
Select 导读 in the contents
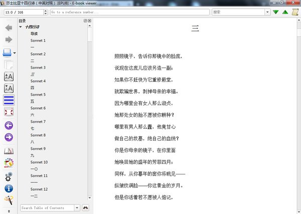click(34, 34)
